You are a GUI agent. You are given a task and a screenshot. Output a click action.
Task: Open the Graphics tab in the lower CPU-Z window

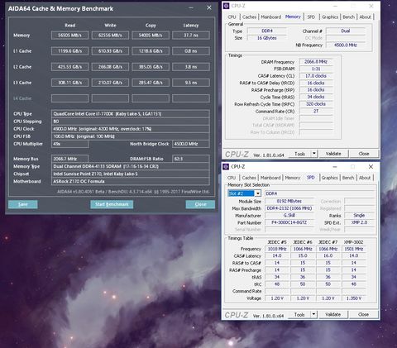[329, 178]
